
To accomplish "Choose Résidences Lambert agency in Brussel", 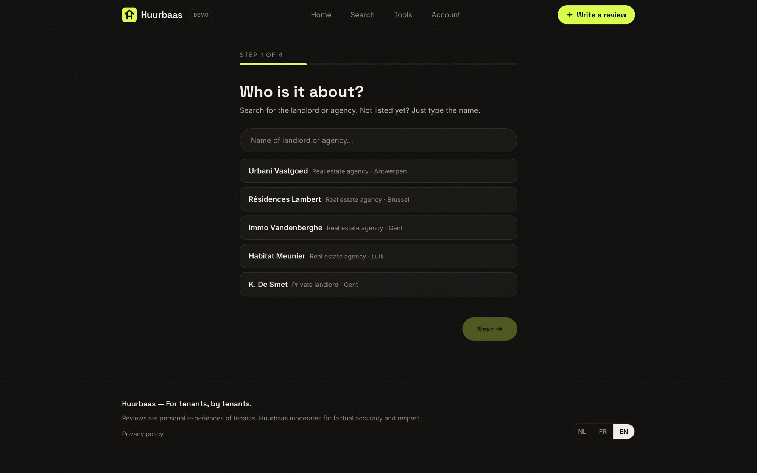I will pyautogui.click(x=378, y=199).
